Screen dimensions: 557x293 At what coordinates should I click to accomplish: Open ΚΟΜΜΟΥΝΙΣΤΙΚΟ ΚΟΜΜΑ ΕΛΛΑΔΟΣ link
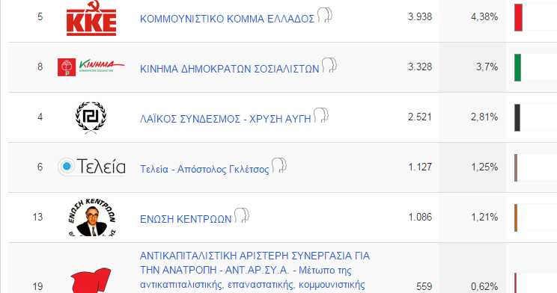pos(228,19)
